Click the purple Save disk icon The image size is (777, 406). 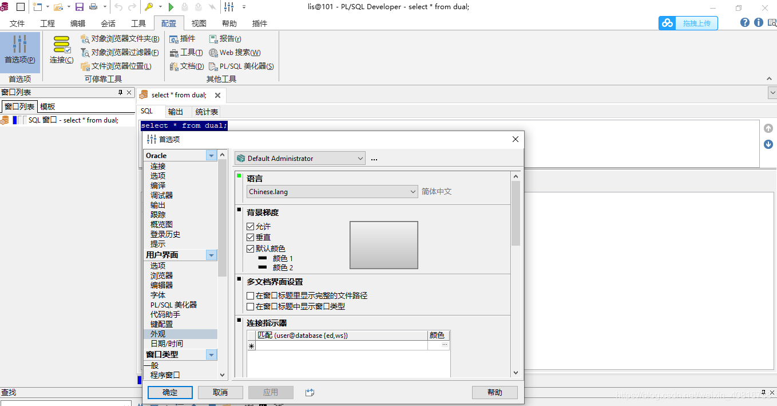80,7
